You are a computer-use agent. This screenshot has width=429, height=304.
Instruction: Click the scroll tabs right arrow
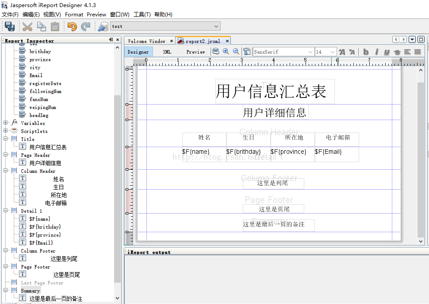[x=403, y=39]
